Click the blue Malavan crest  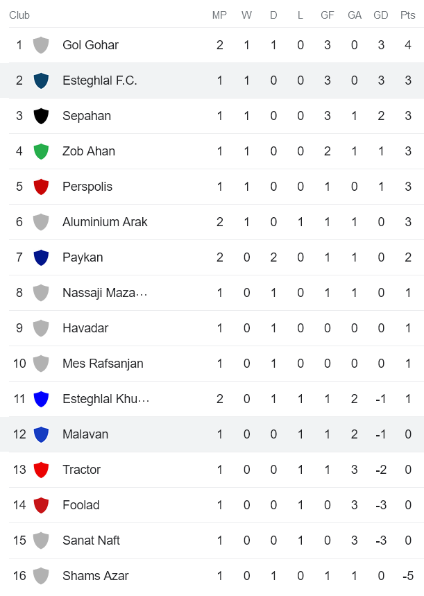click(x=41, y=434)
